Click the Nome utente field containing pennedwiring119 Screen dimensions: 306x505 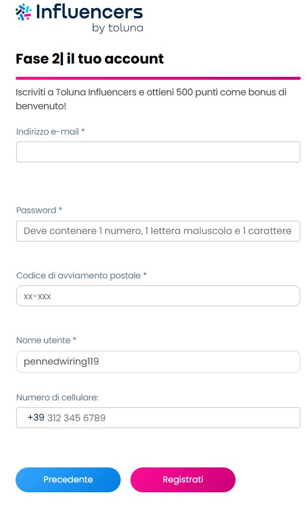coord(158,362)
